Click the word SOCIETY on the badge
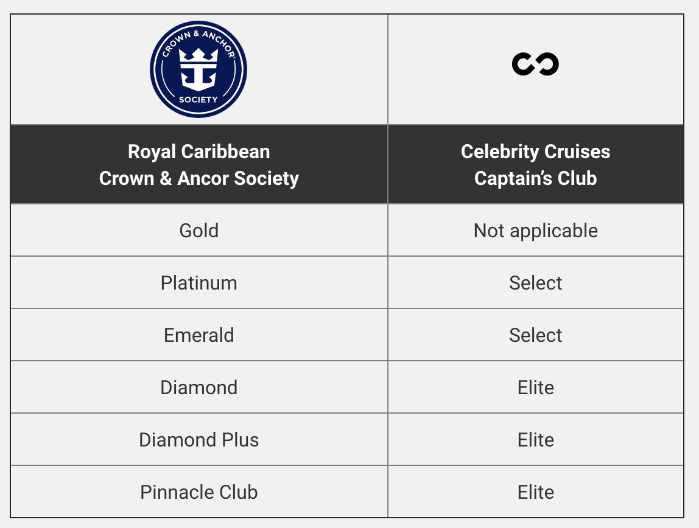The width and height of the screenshot is (699, 528). 198,100
